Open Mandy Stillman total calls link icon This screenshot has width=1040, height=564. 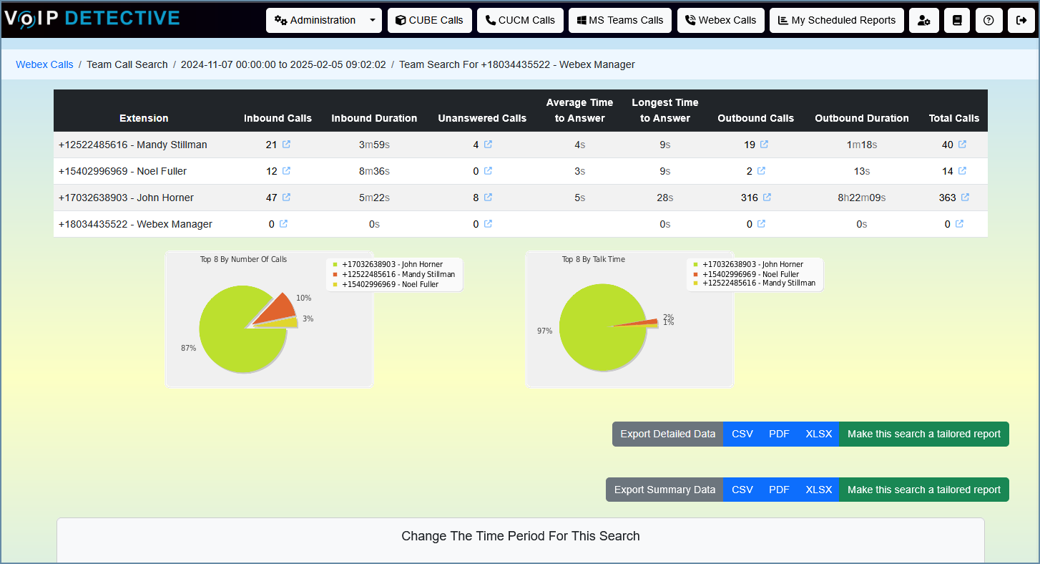coord(962,145)
